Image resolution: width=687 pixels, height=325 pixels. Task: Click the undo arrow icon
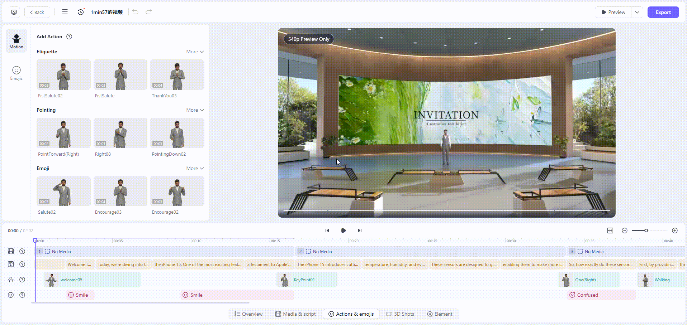(135, 12)
